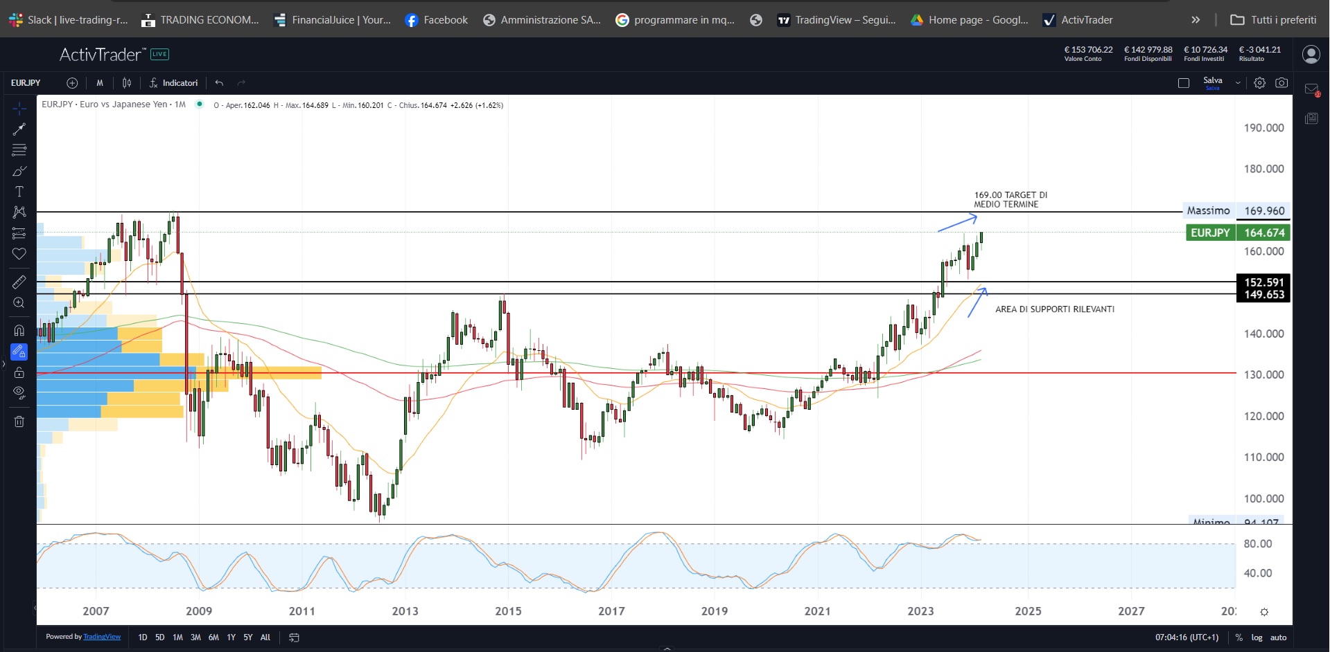Open the Indicatori menu

click(x=173, y=83)
